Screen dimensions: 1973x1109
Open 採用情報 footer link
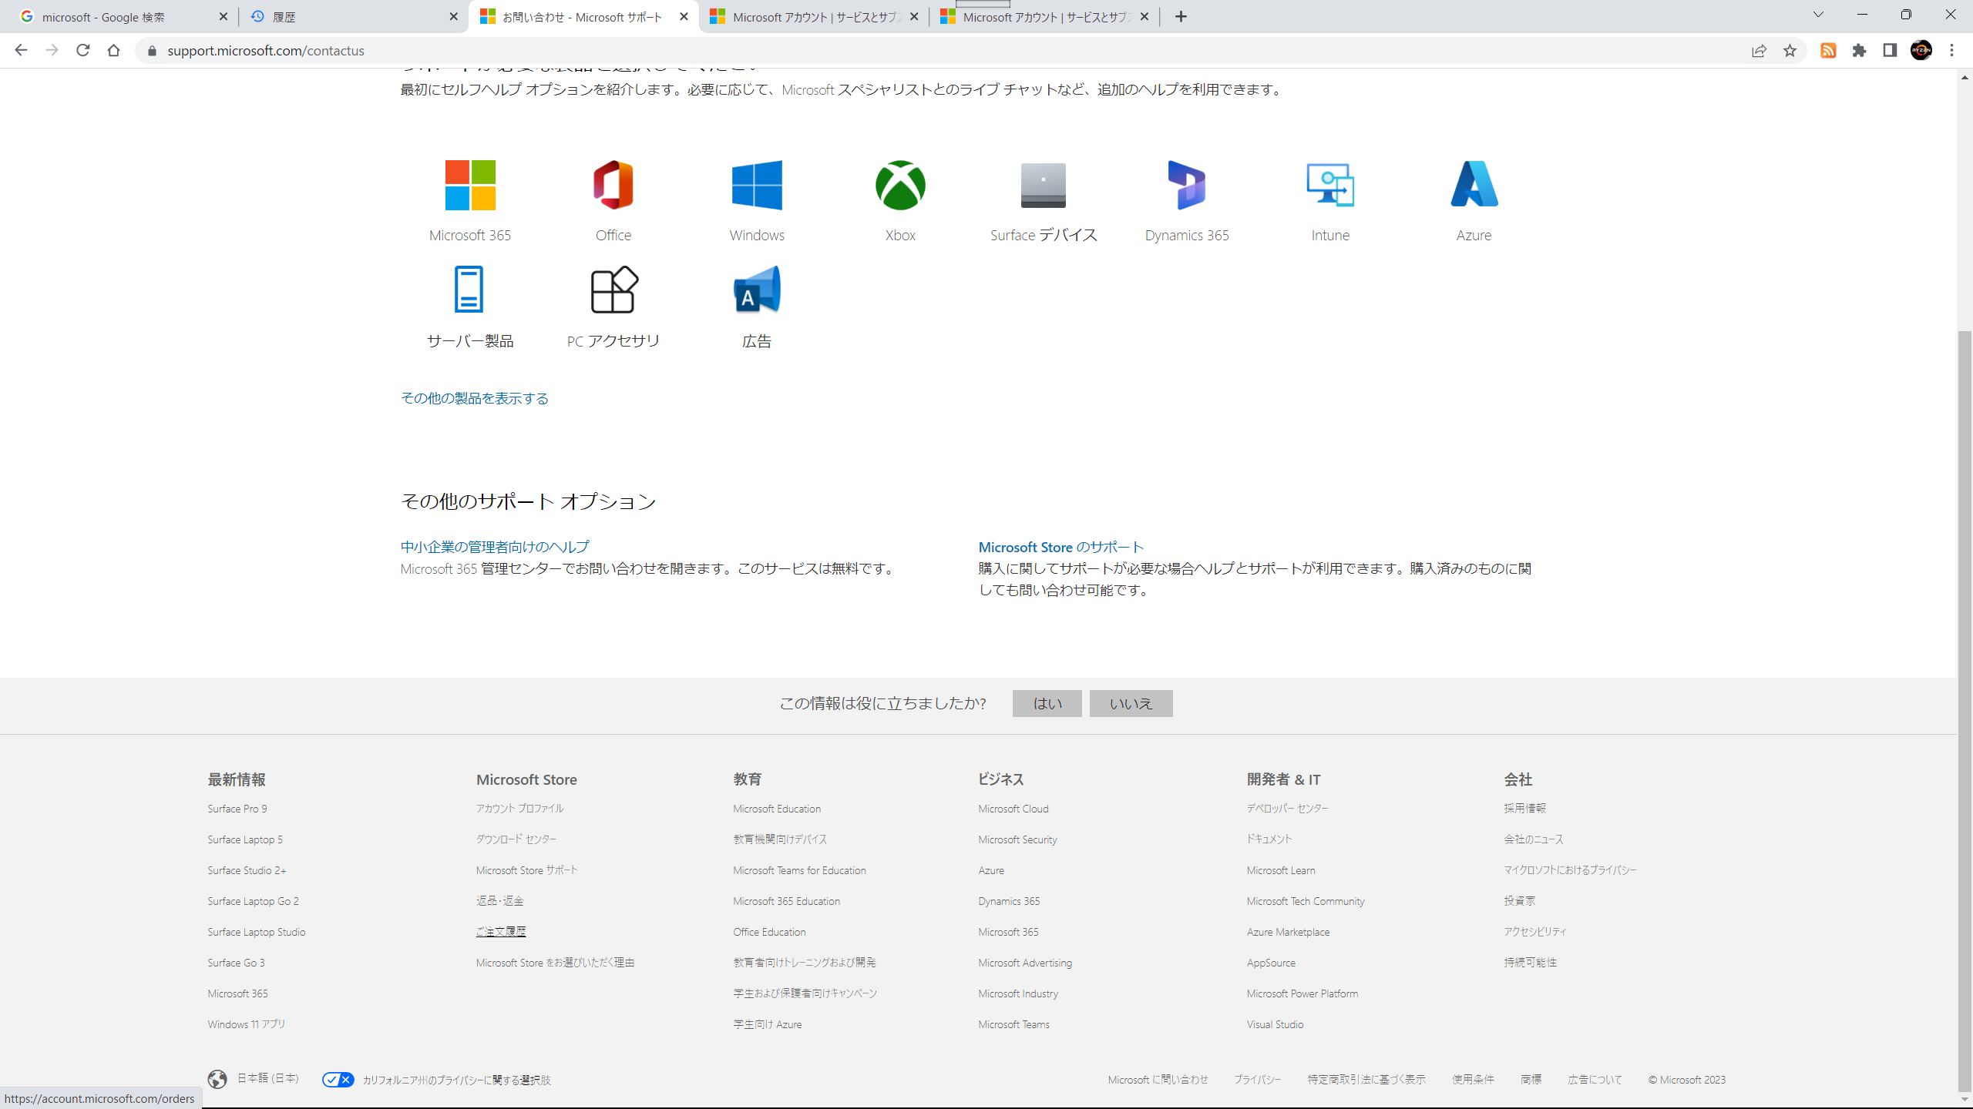1524,808
